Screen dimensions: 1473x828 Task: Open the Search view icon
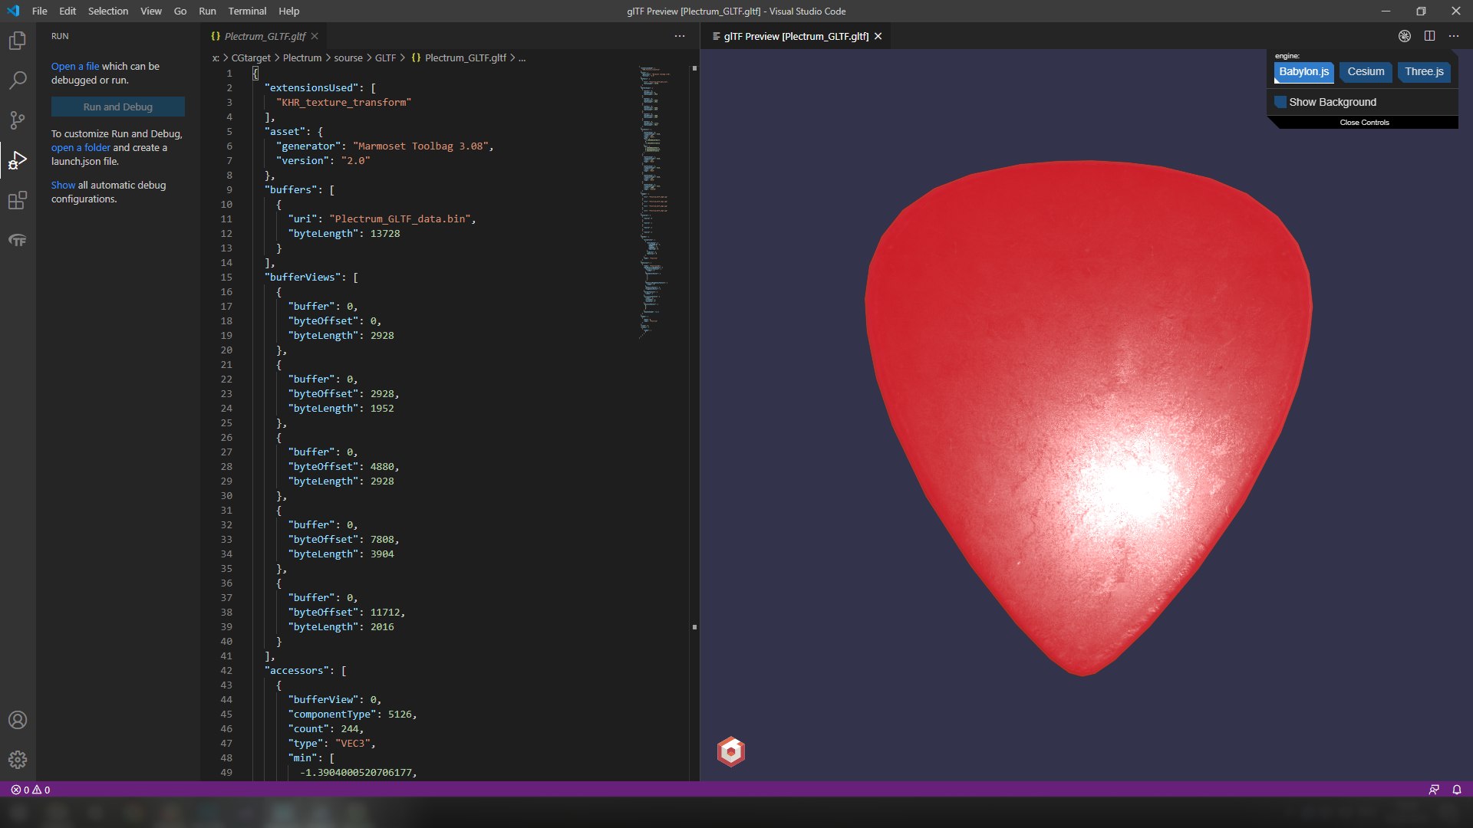tap(17, 80)
